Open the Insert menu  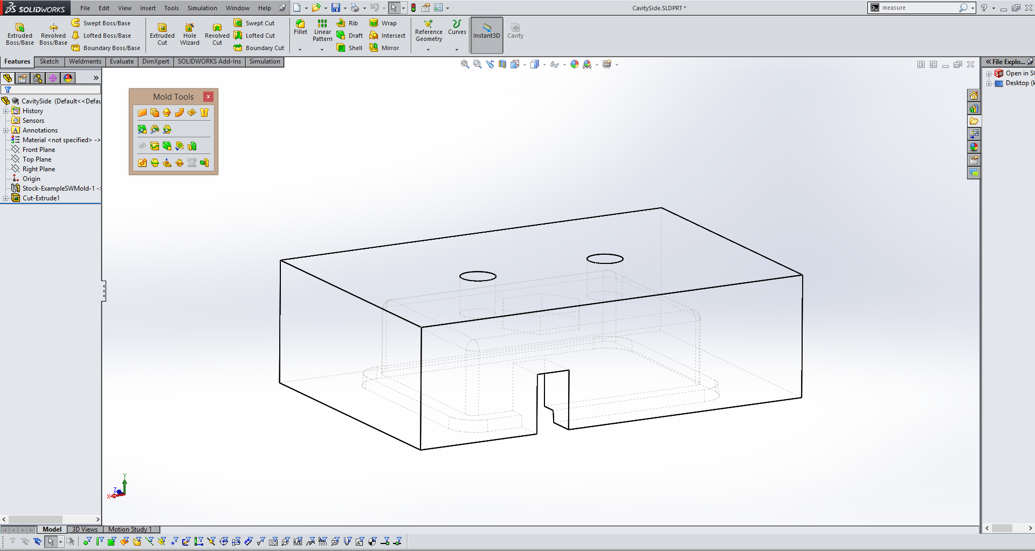pyautogui.click(x=148, y=8)
